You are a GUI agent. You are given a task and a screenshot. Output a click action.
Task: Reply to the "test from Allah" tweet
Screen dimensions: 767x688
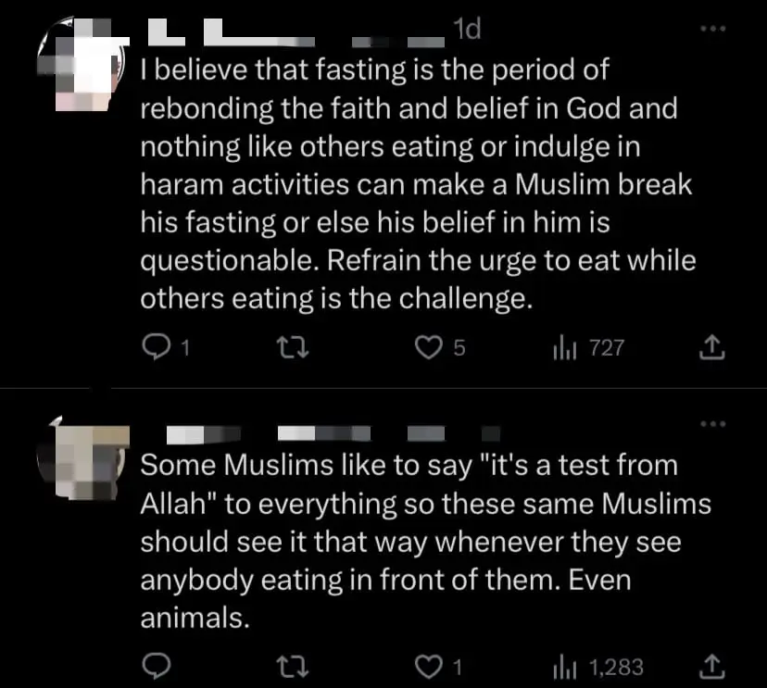[x=153, y=667]
